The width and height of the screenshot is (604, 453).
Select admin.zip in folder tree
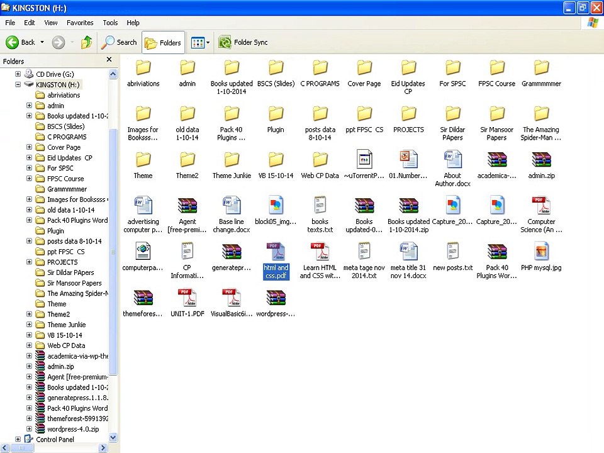pyautogui.click(x=55, y=366)
